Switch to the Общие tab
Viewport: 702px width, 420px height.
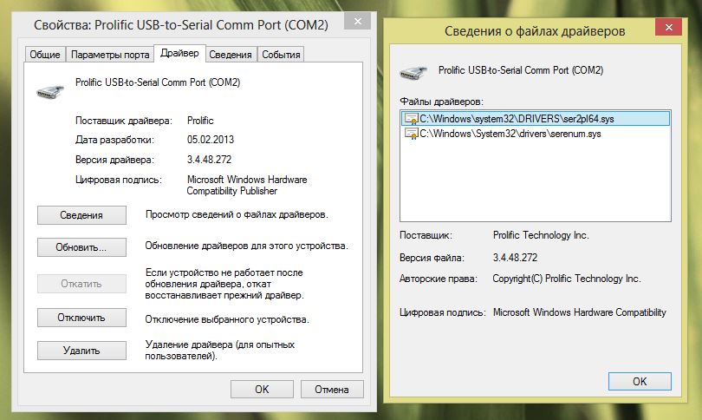(x=45, y=55)
